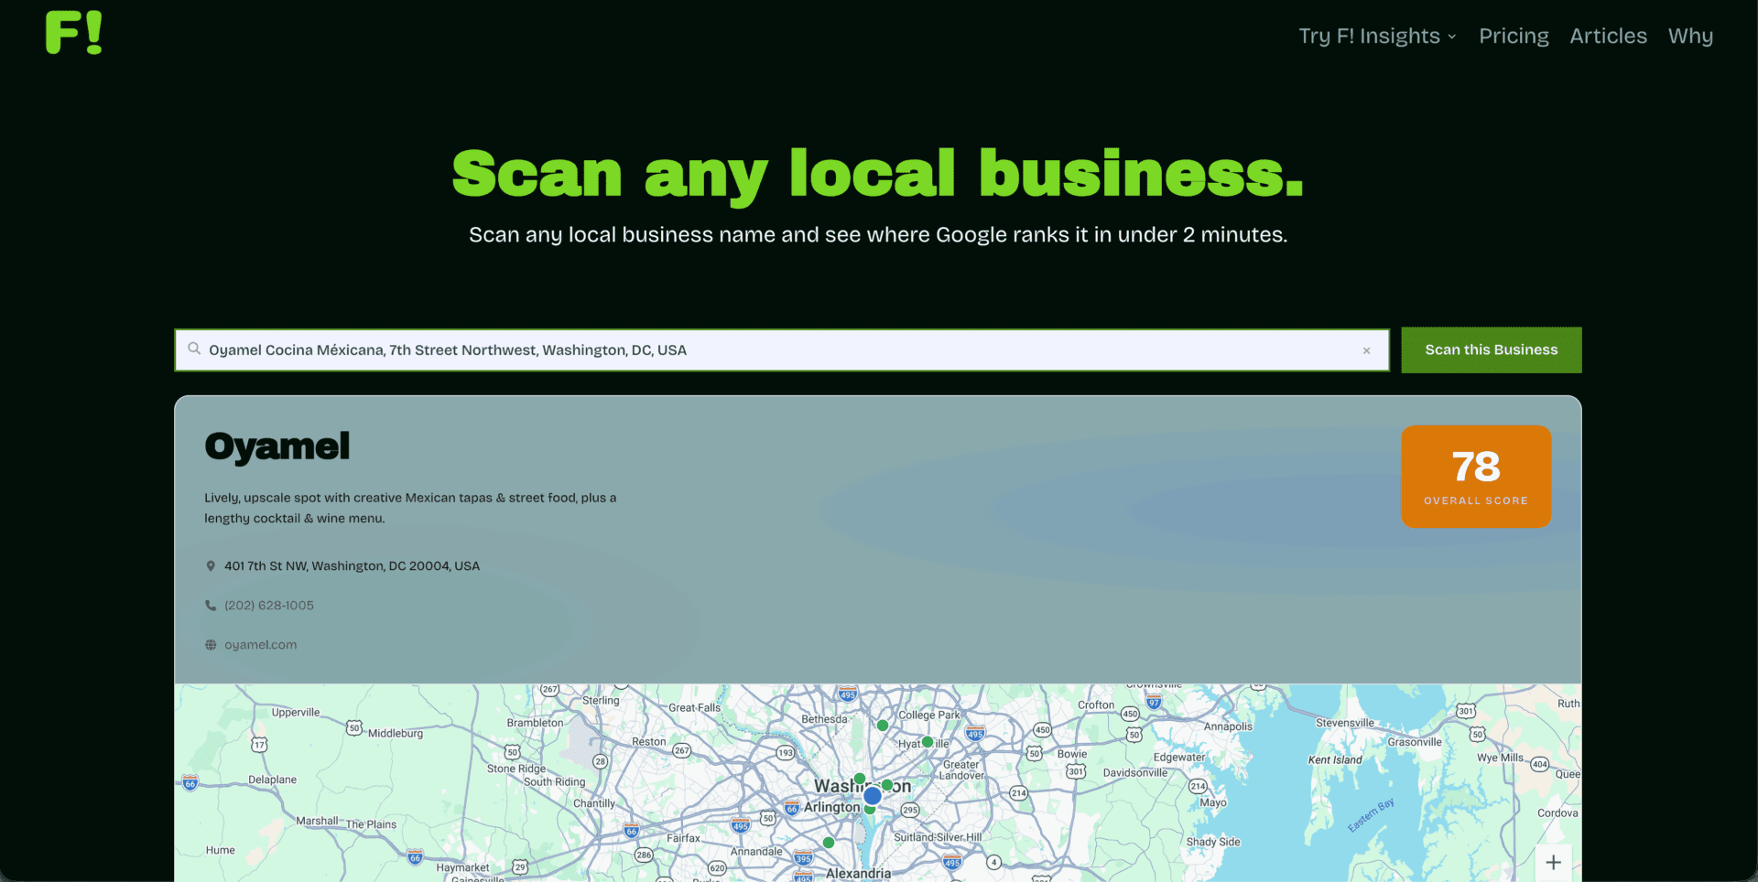1758x882 pixels.
Task: Open the oyamel.com website link
Action: [x=261, y=645]
